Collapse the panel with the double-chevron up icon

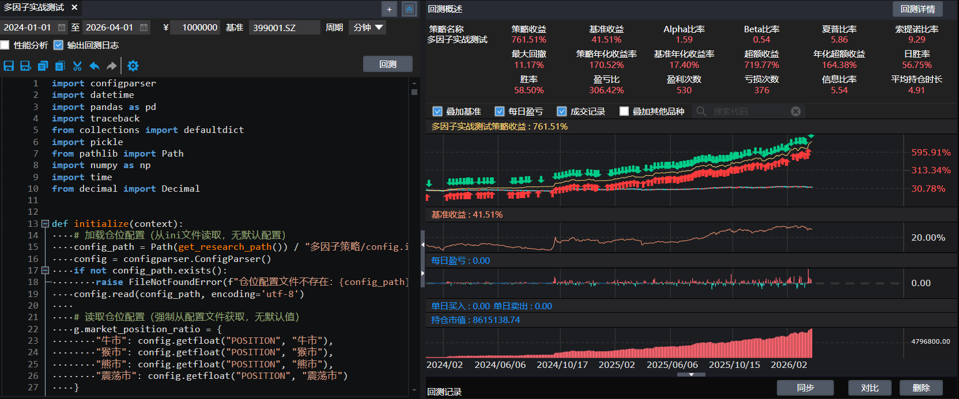coord(409,9)
